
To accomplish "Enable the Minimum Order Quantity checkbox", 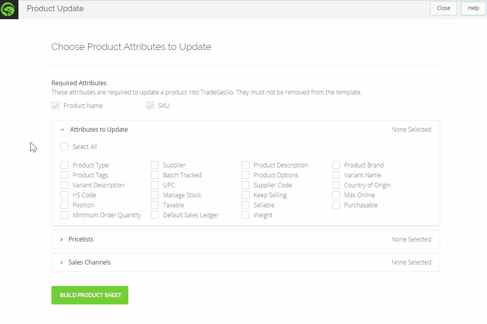I will [x=65, y=215].
